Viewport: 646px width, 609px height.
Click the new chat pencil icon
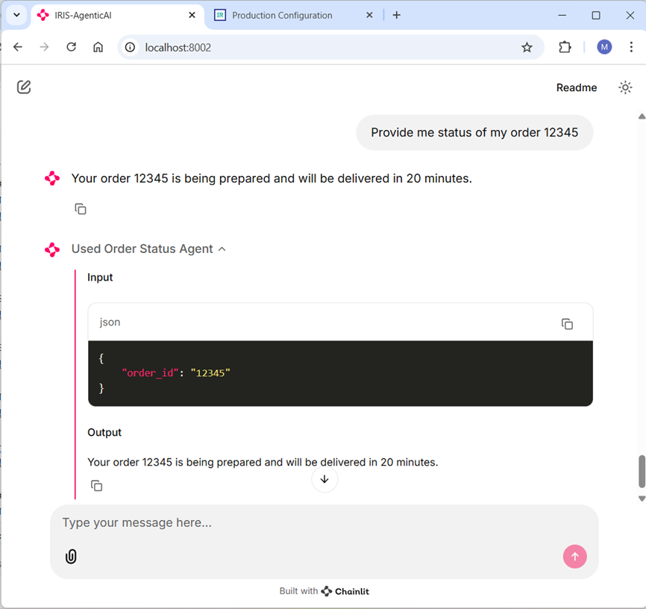pos(24,87)
